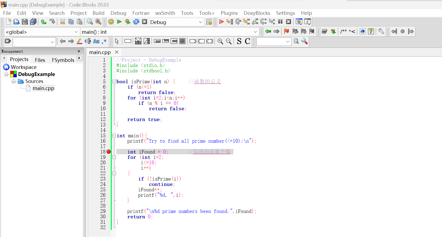Step out of the function in debugger

(255, 22)
